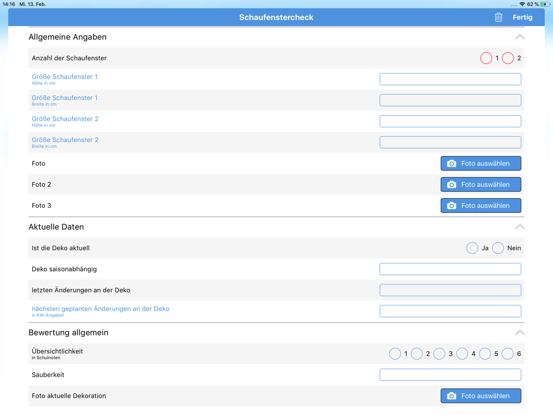Collapse the Bewertung allgemein section
The height and width of the screenshot is (415, 553).
tap(520, 333)
